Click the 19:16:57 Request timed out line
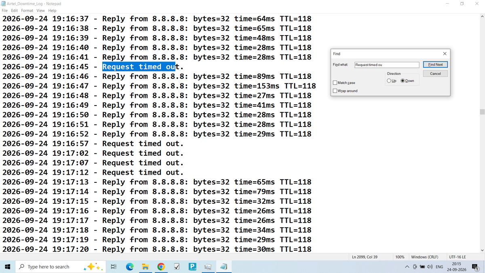The image size is (485, 273). coord(93,144)
